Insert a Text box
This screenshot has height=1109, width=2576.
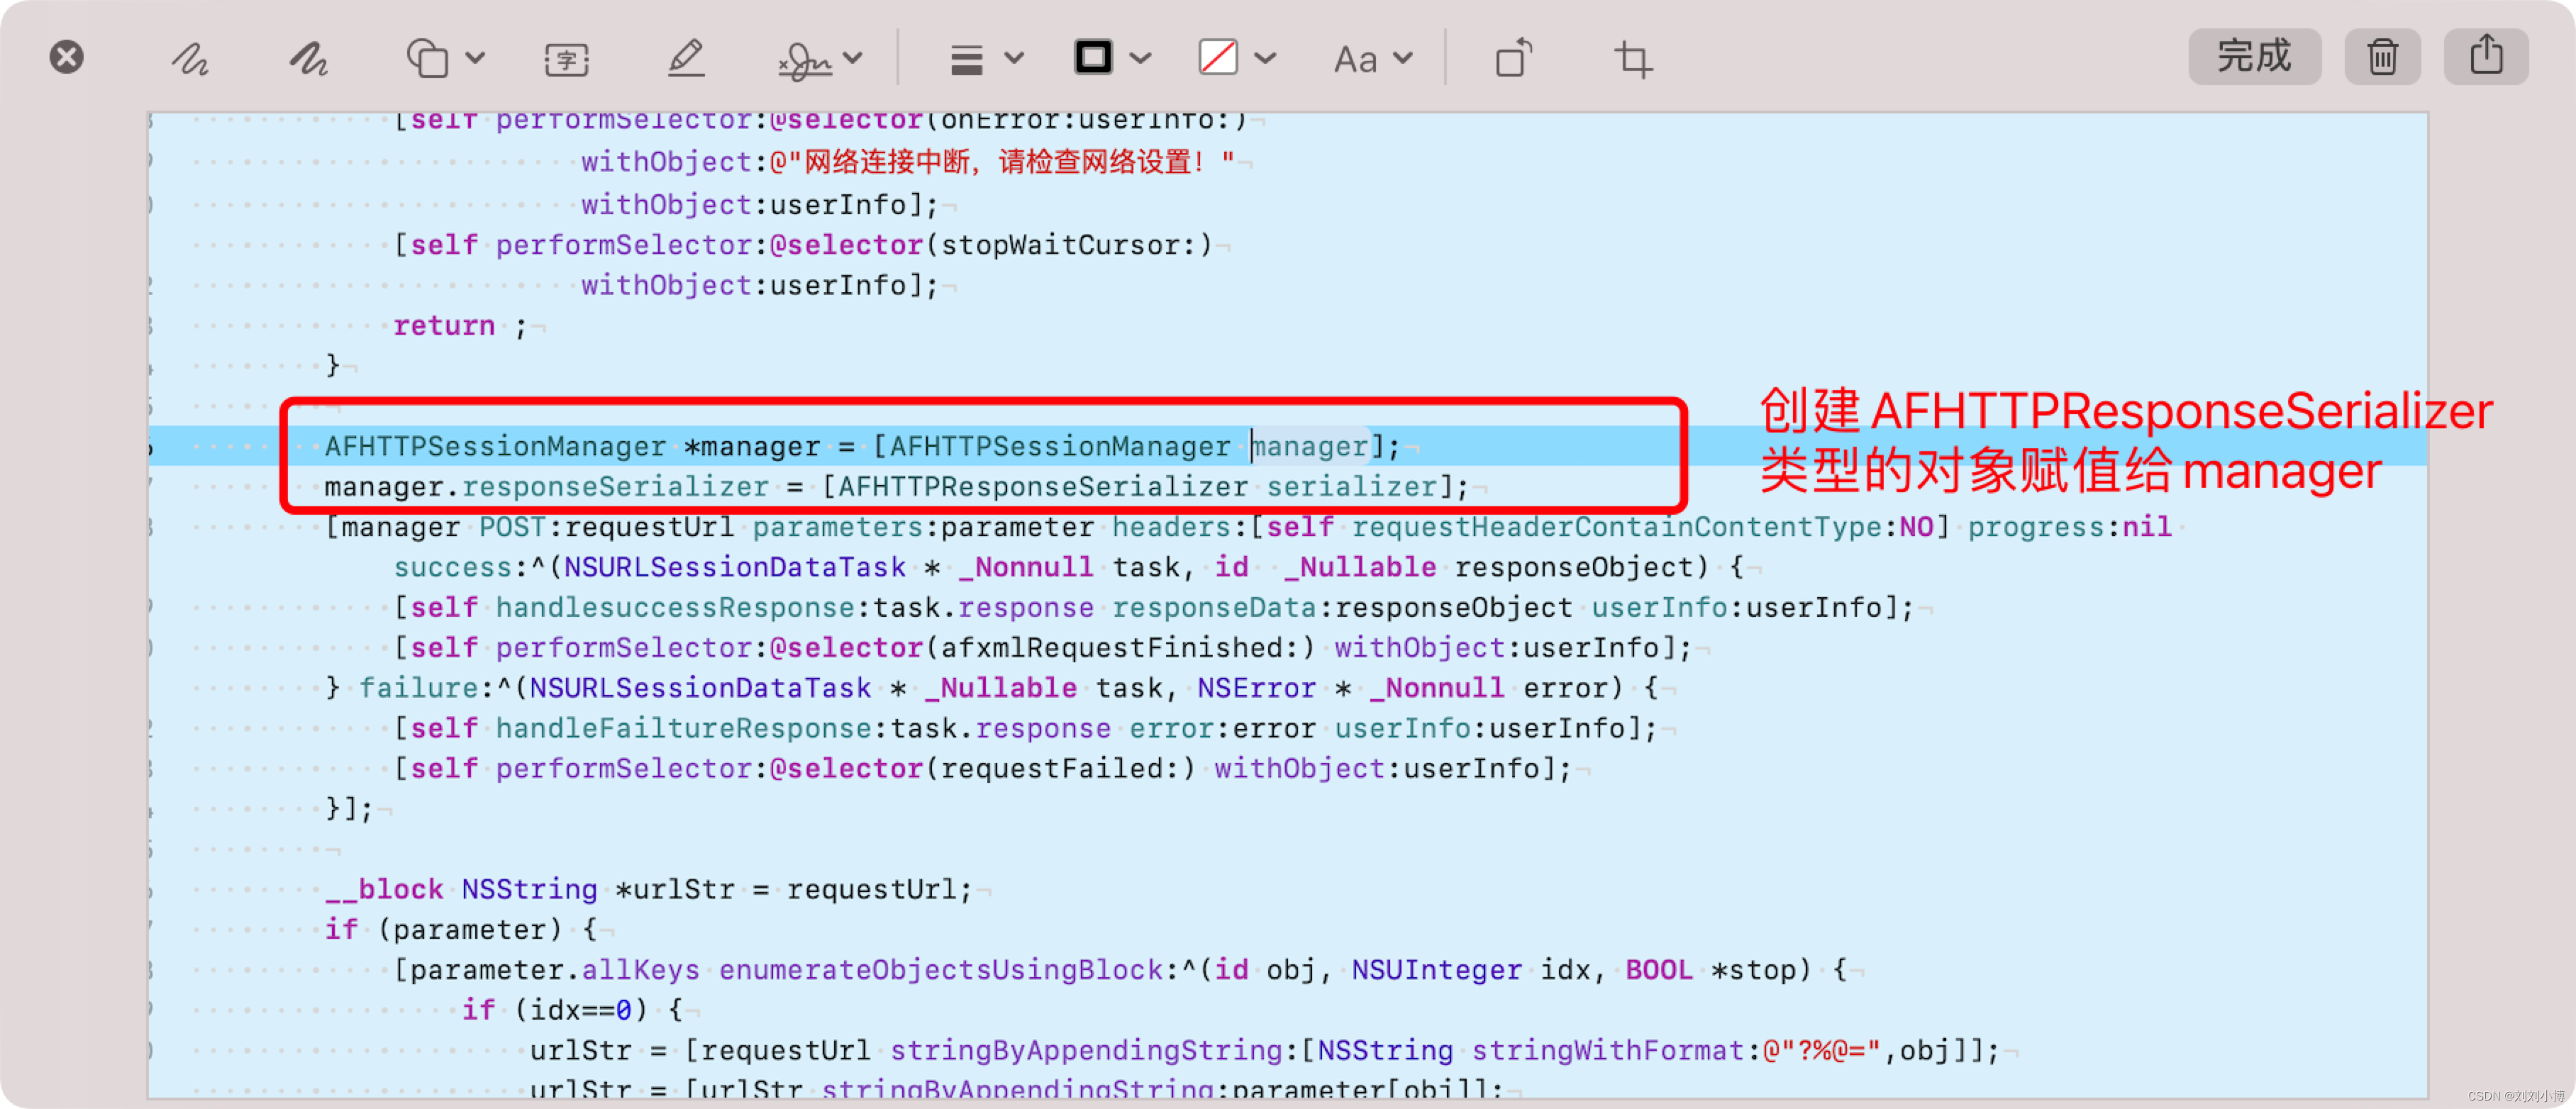pyautogui.click(x=566, y=59)
